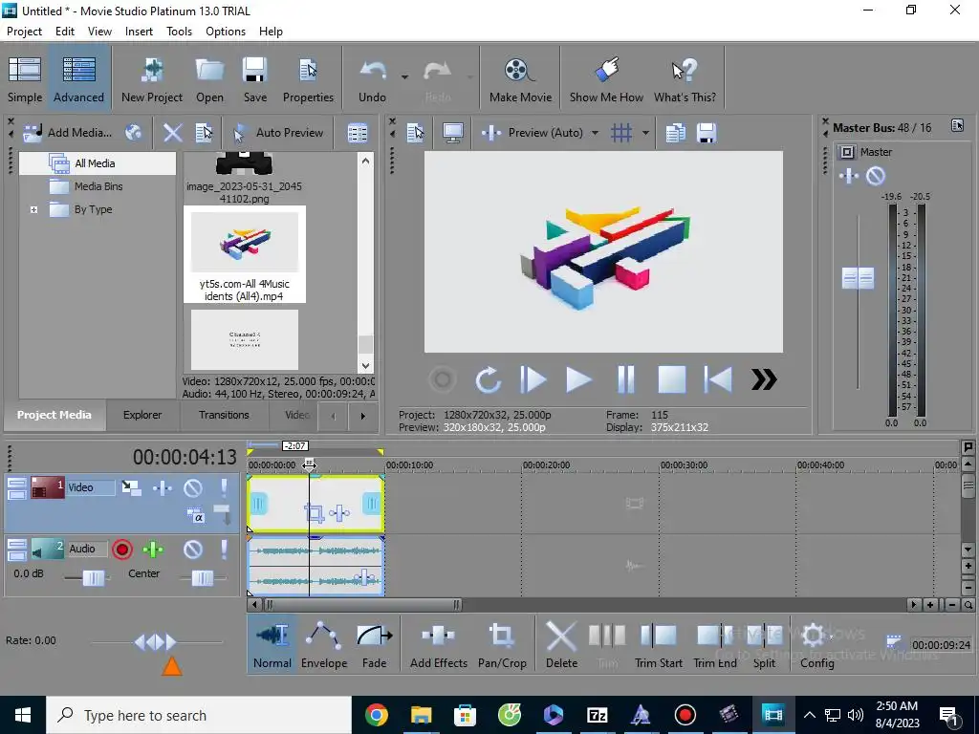Toggle overlay grid in preview
979x734 pixels.
pyautogui.click(x=621, y=132)
